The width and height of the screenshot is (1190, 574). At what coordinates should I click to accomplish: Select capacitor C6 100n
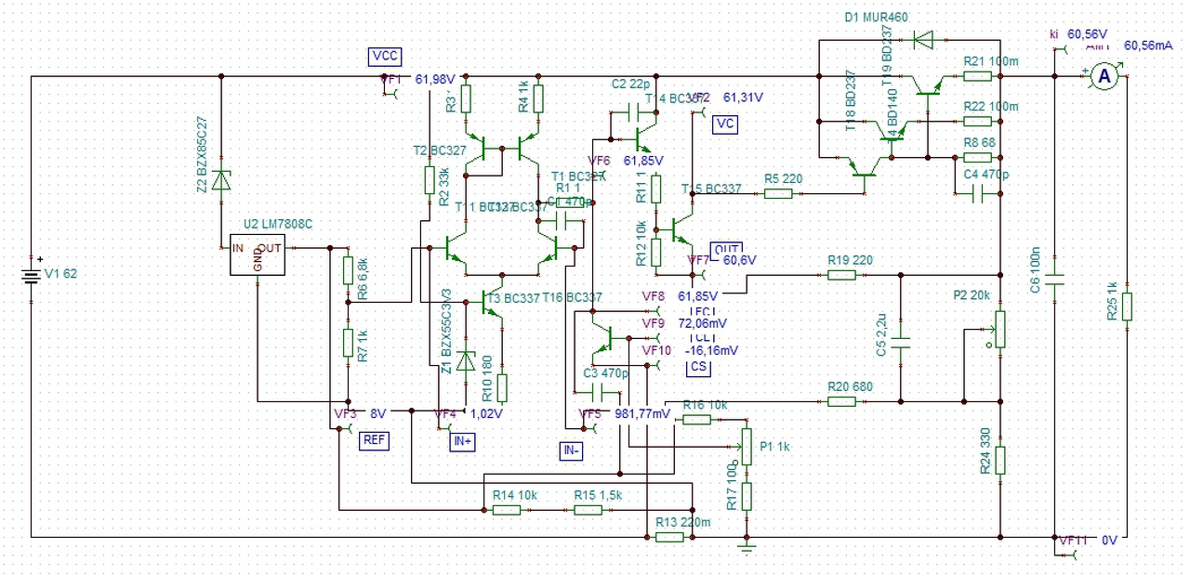(1053, 278)
